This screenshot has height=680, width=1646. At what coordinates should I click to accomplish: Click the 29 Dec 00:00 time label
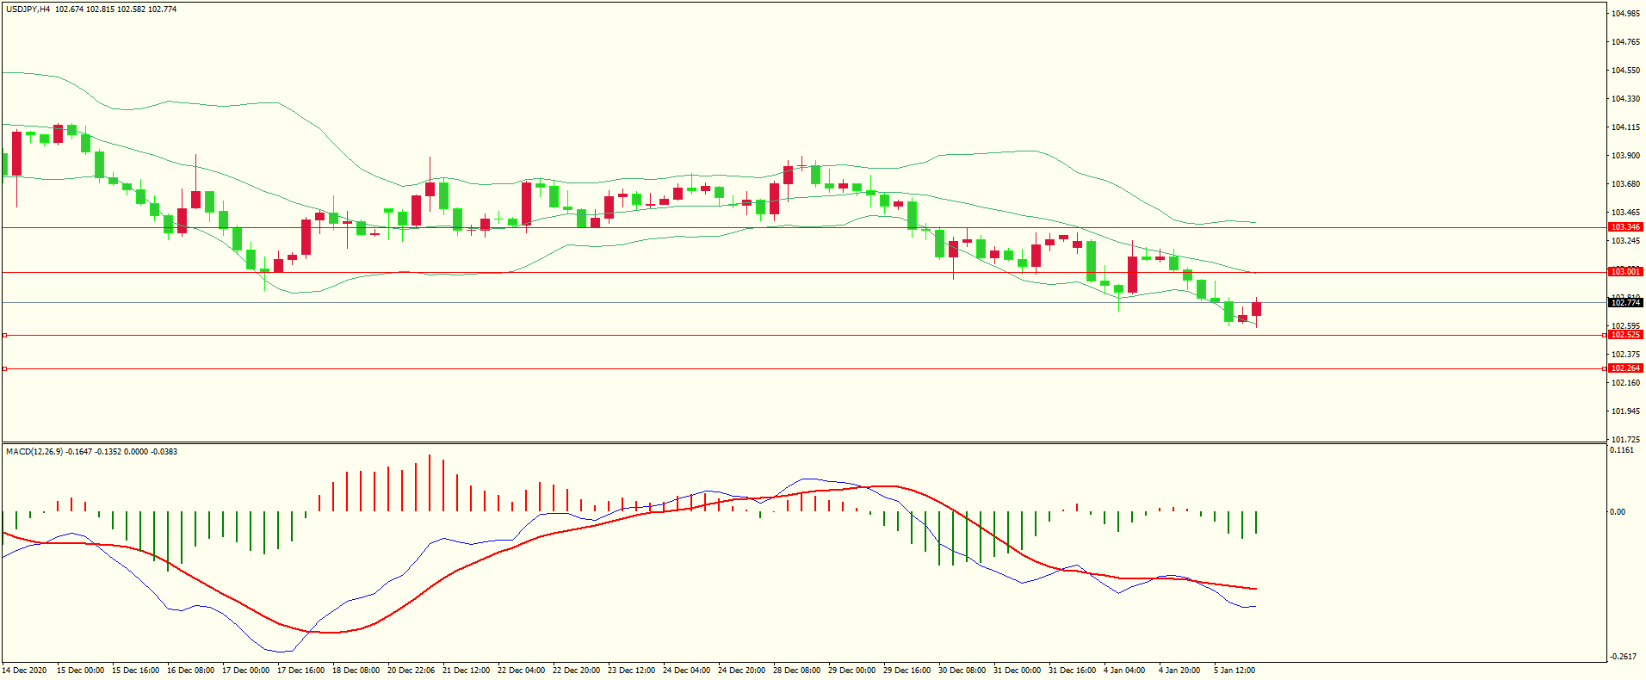pyautogui.click(x=851, y=671)
